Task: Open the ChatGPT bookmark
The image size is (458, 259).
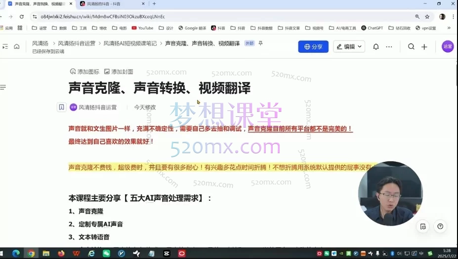Action: point(372,28)
